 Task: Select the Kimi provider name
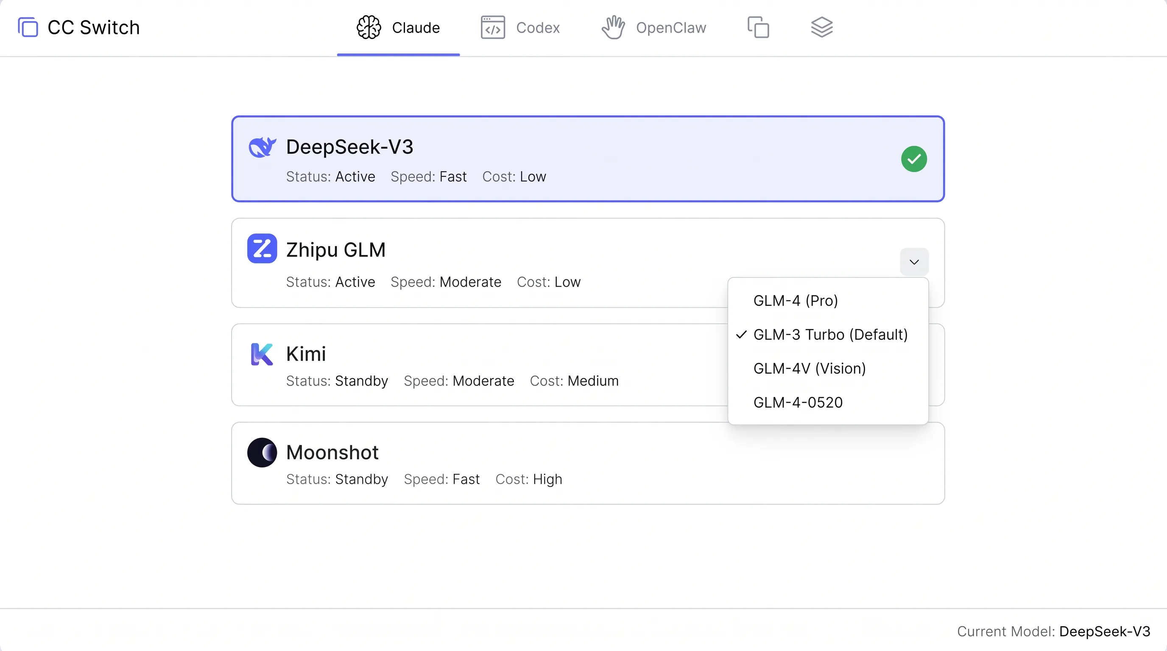coord(306,353)
